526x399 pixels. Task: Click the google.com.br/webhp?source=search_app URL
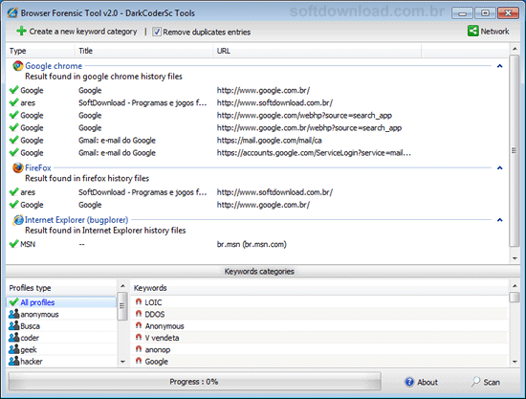point(309,128)
